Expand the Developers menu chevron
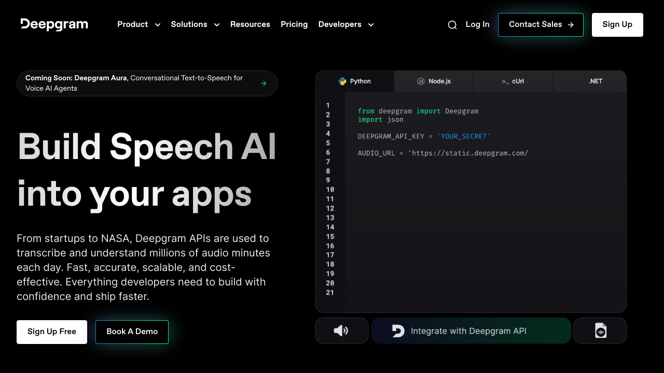664x373 pixels. pos(371,25)
